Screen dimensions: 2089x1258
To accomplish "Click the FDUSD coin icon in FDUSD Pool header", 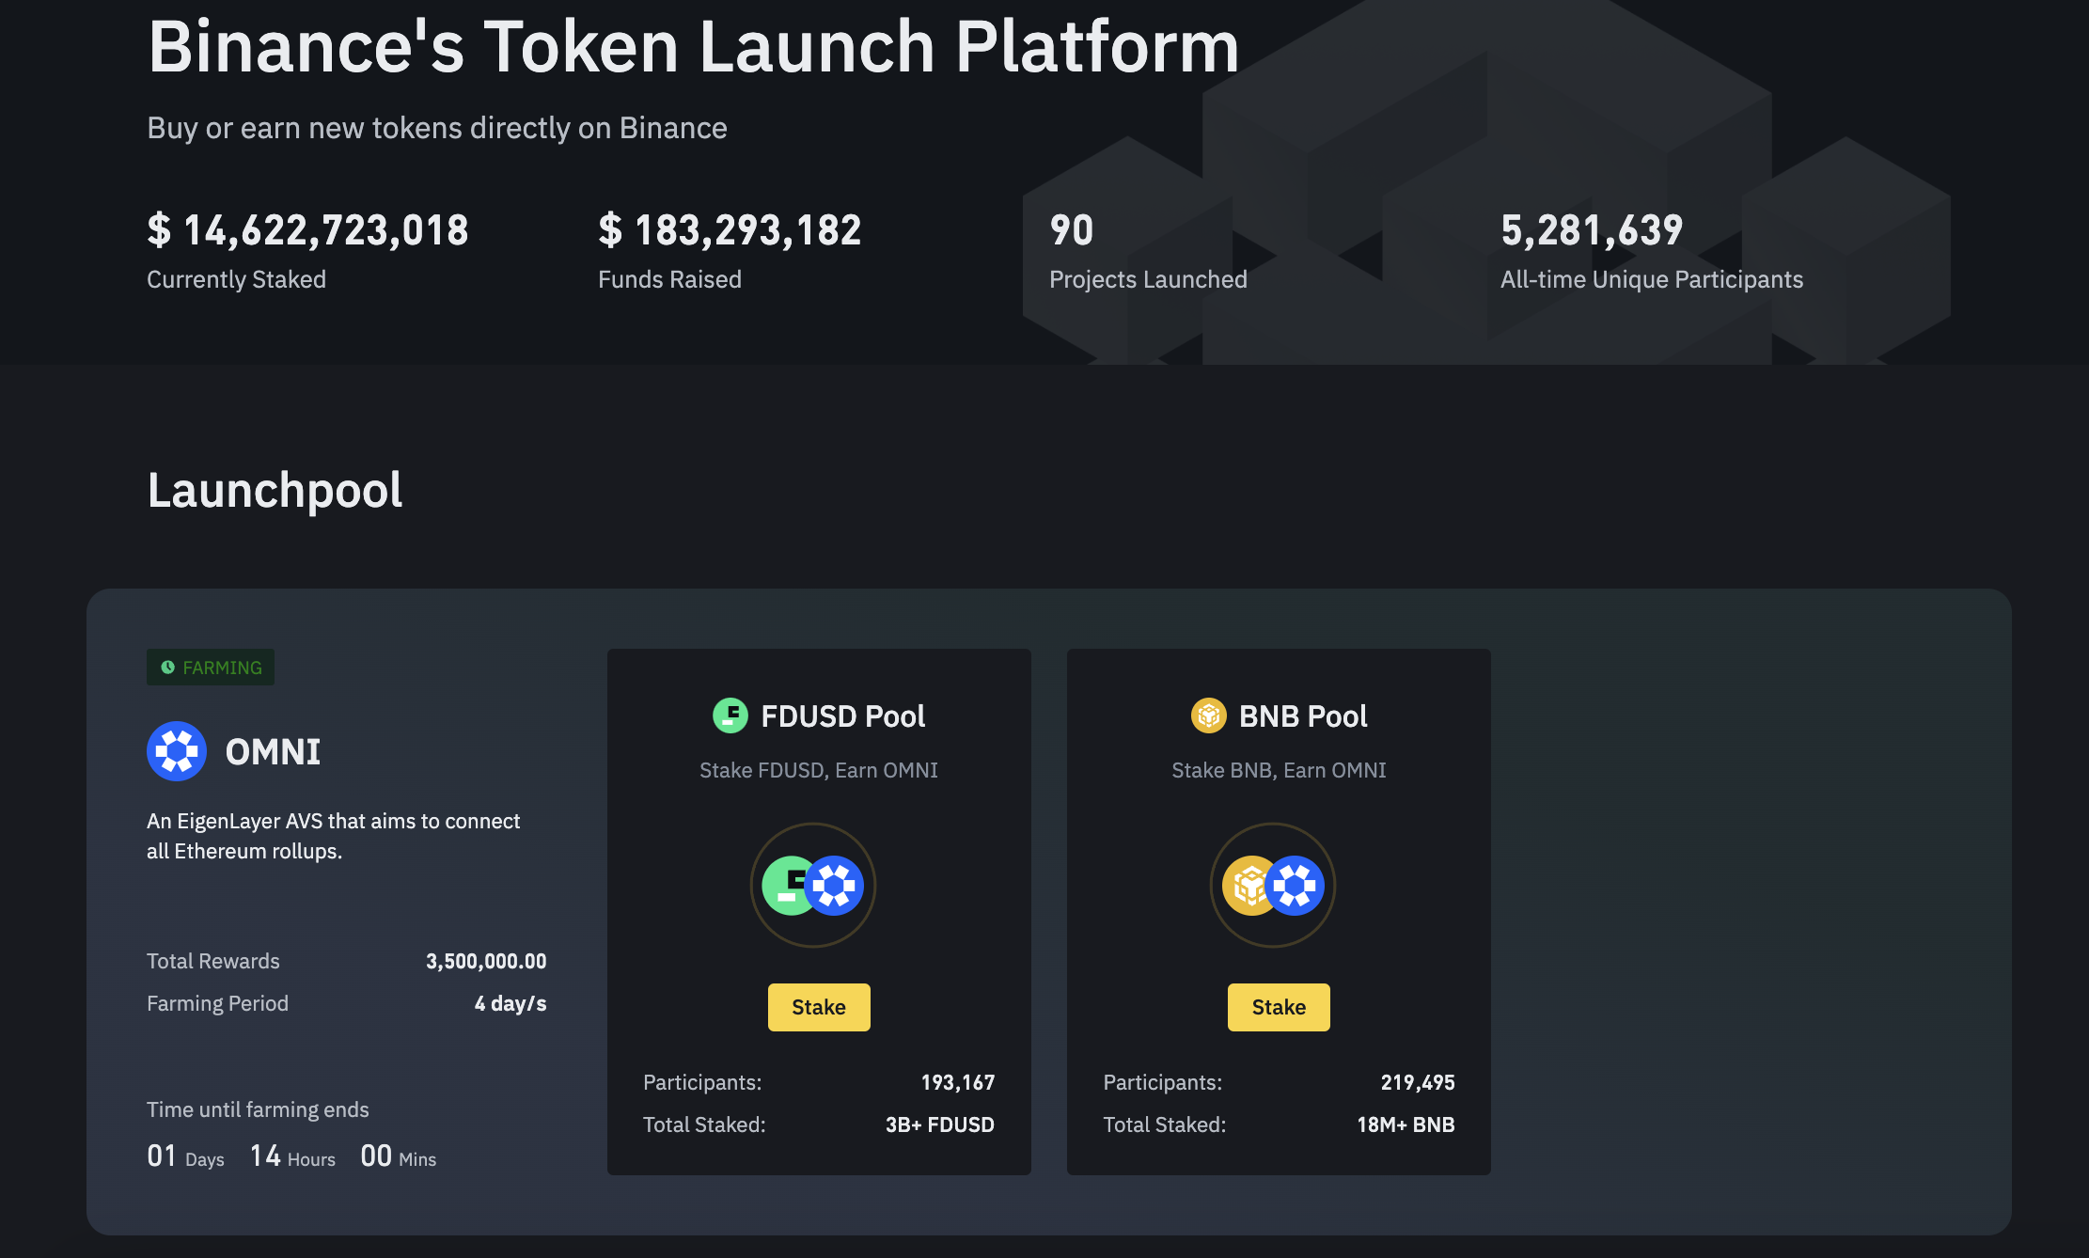I will tap(730, 715).
